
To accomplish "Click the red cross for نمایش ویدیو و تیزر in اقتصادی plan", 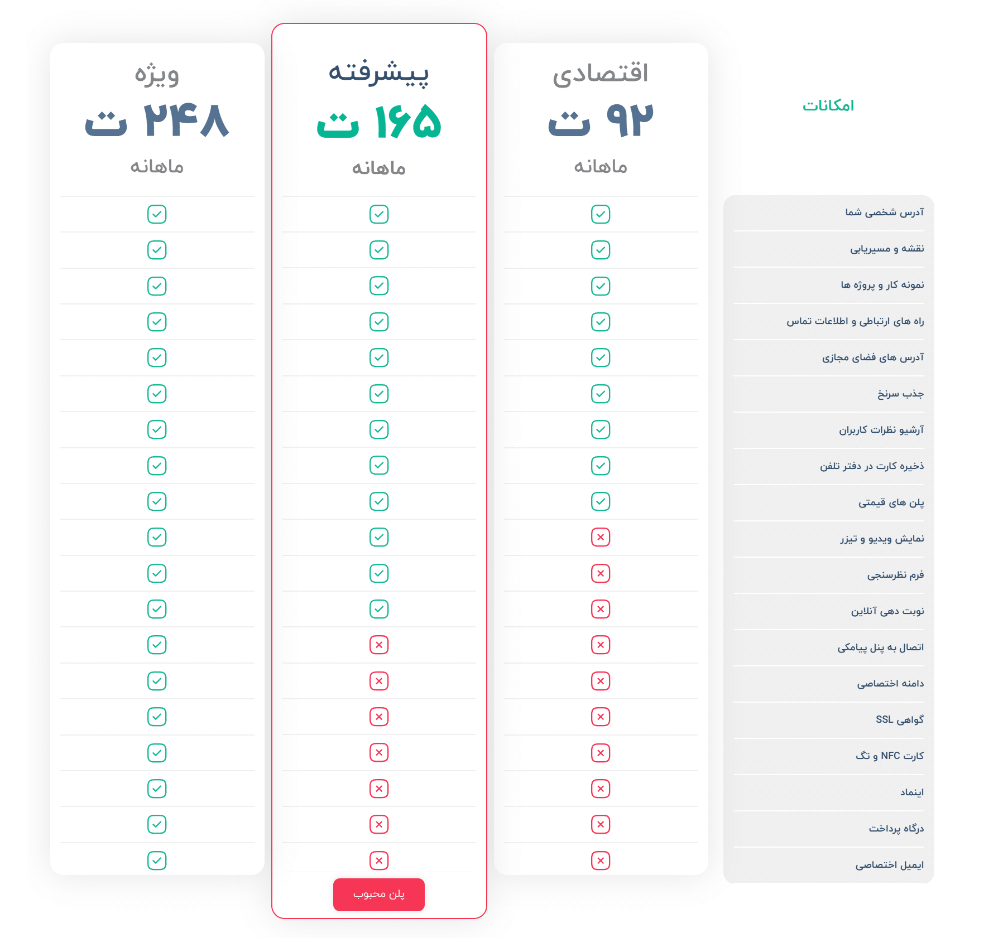I will click(600, 538).
